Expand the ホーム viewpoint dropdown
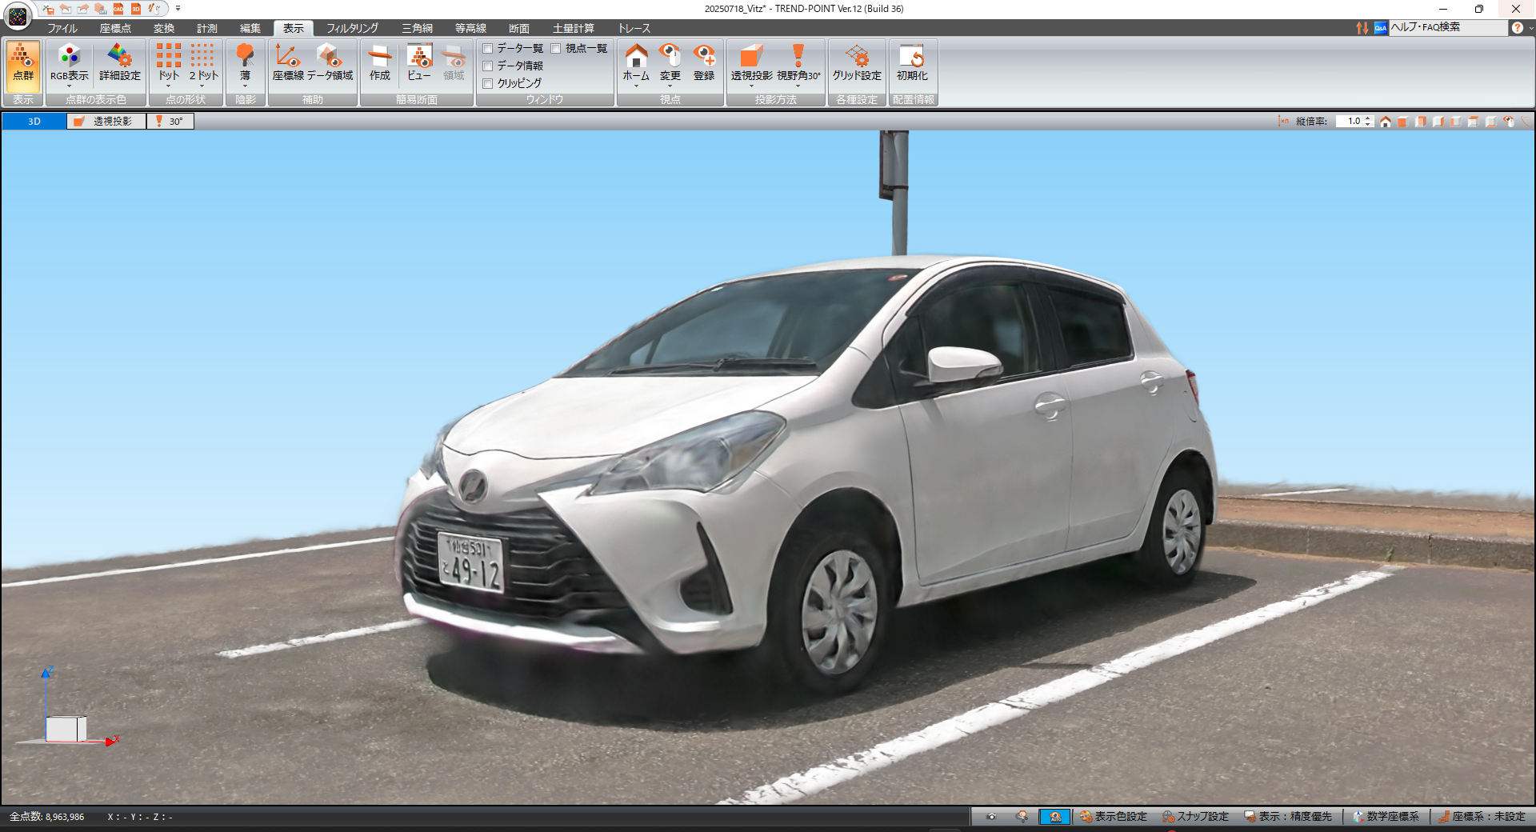The width and height of the screenshot is (1536, 832). click(636, 86)
